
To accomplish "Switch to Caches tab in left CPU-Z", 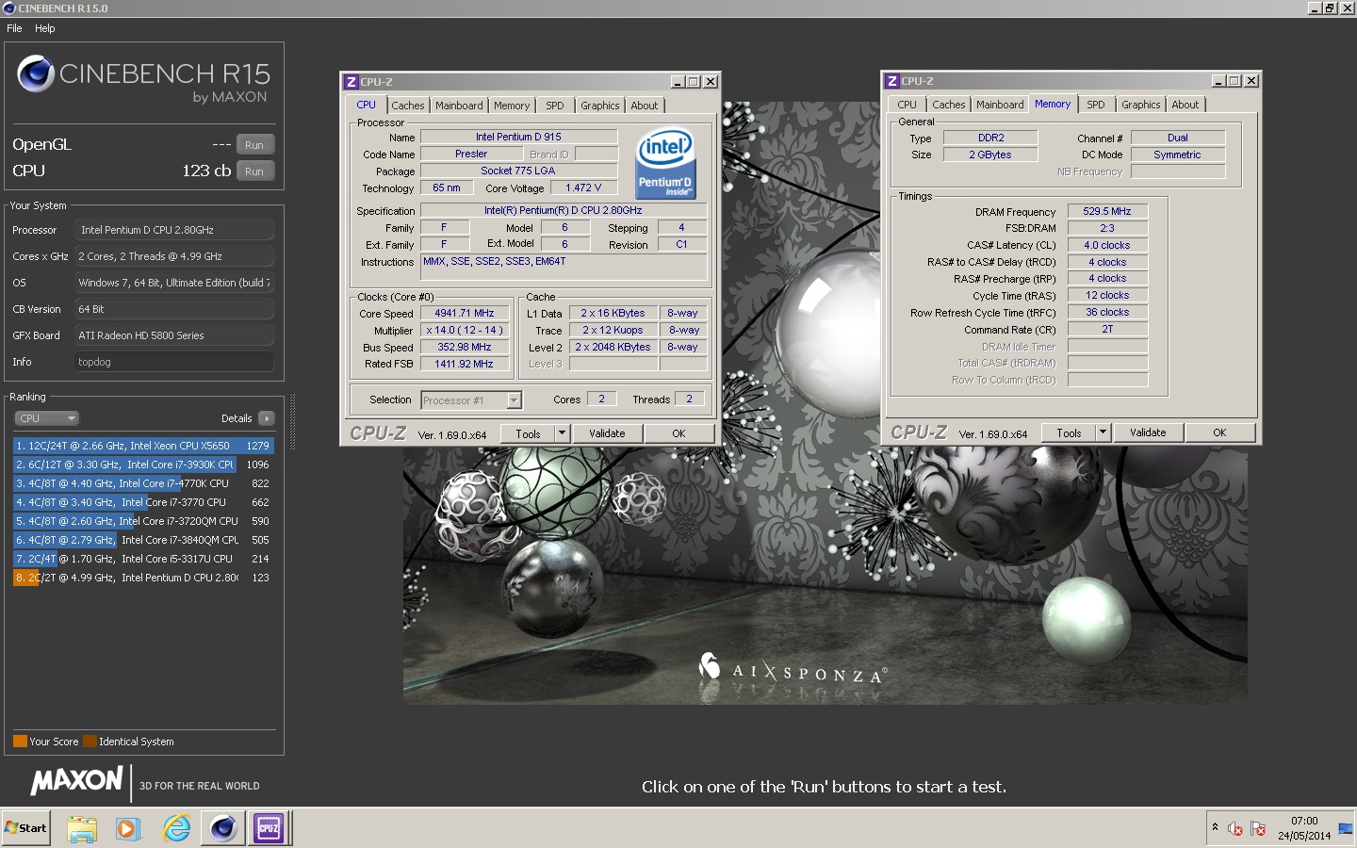I will coord(408,106).
